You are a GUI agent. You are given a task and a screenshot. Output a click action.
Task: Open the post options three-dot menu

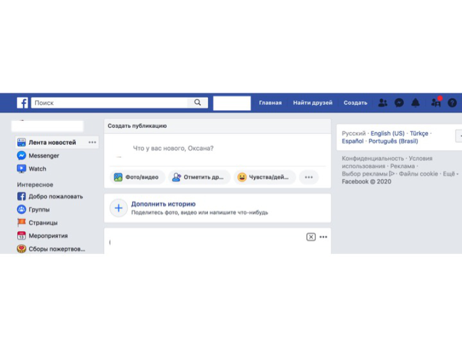point(323,237)
